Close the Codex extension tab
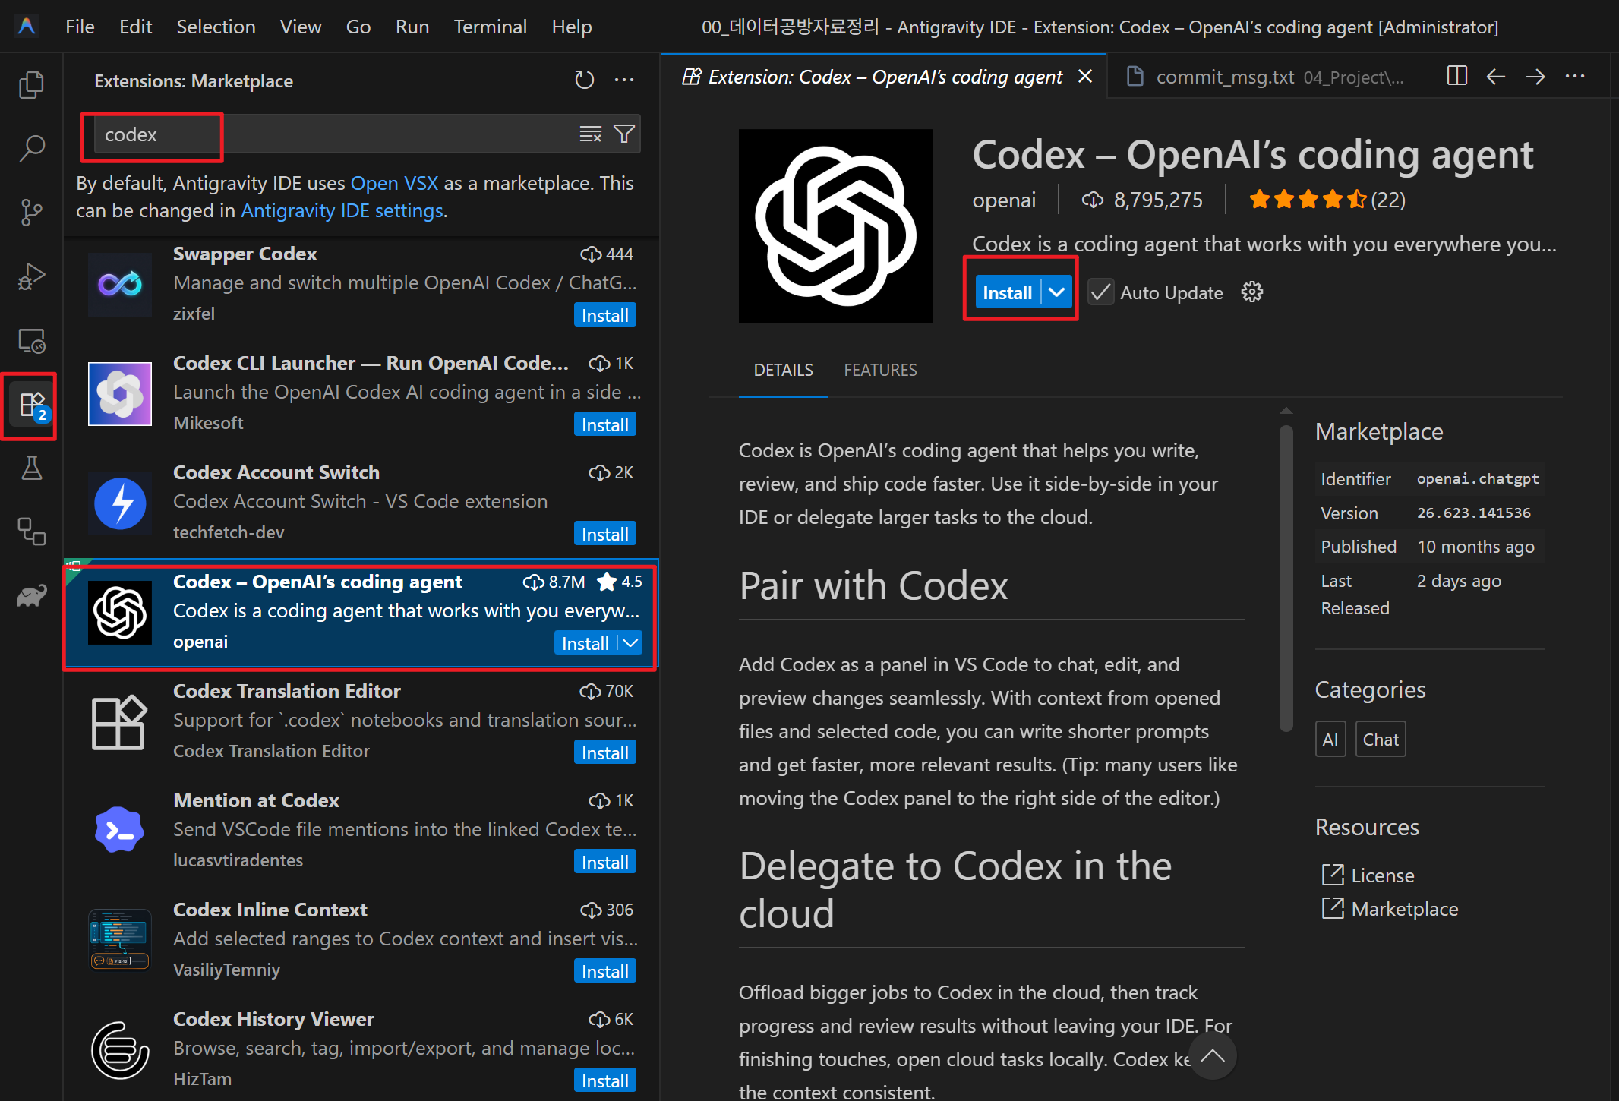 (1086, 77)
